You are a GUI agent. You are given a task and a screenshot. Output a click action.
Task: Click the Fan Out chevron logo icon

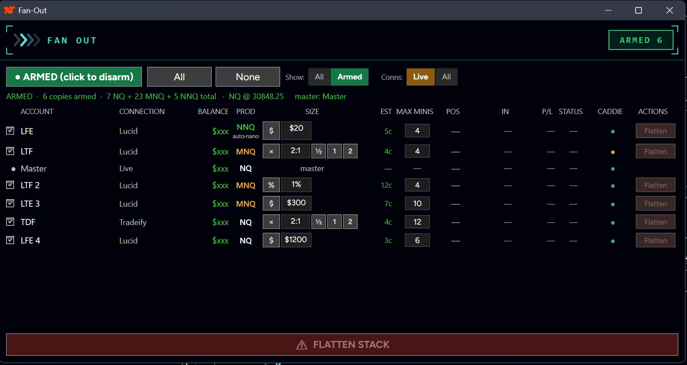[27, 40]
